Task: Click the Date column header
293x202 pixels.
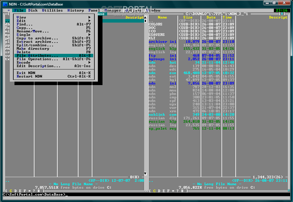Action: pos(211,17)
